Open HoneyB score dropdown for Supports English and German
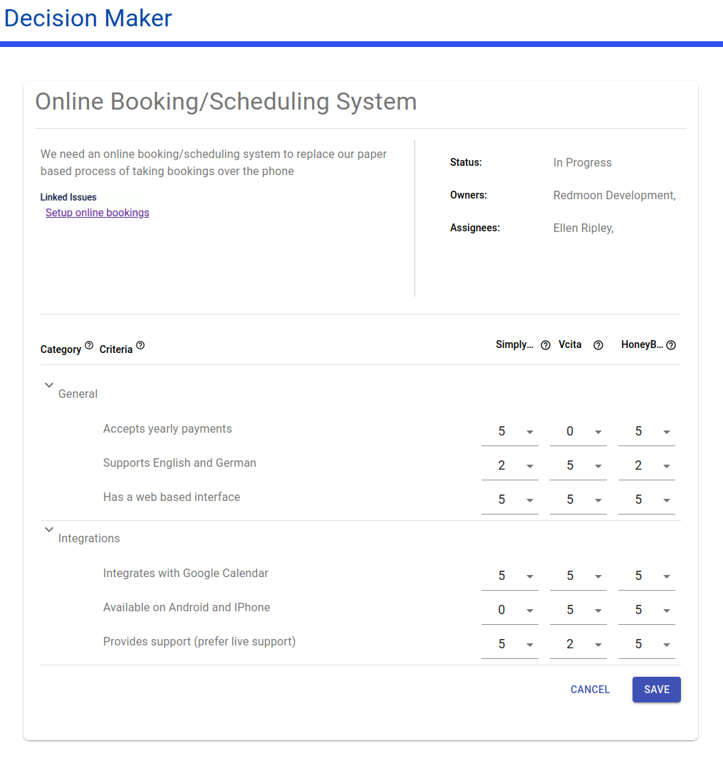This screenshot has width=723, height=765. [646, 466]
